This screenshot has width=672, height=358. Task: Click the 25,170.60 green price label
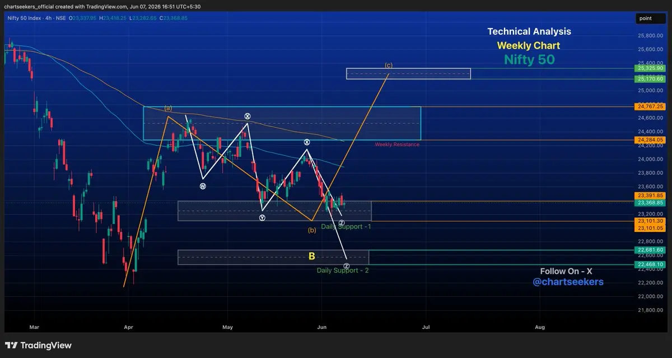(651, 79)
